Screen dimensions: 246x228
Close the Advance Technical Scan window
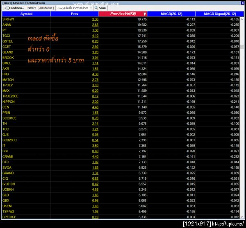click(x=242, y=3)
